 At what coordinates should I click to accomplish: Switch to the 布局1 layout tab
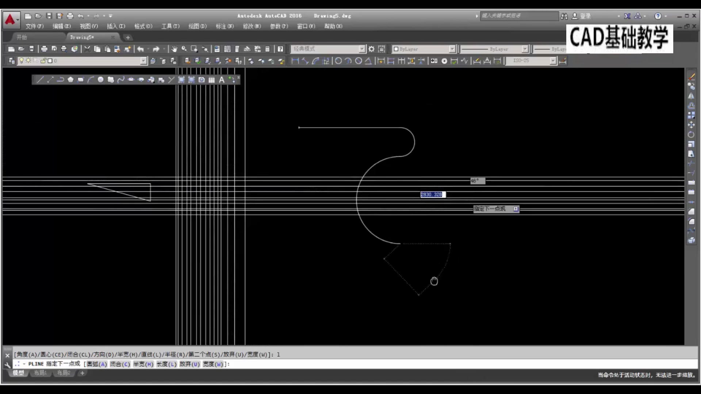pyautogui.click(x=40, y=373)
